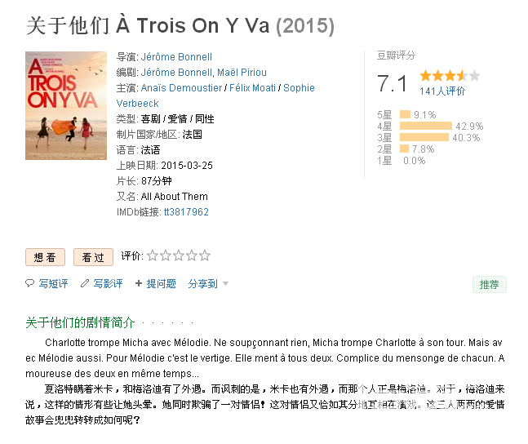The image size is (528, 444).
Task: Rate the movie four stars
Action: (x=192, y=255)
